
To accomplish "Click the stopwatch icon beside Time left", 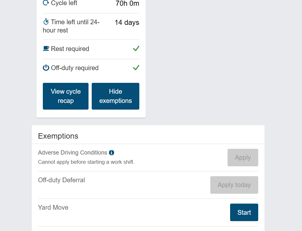I will (46, 22).
